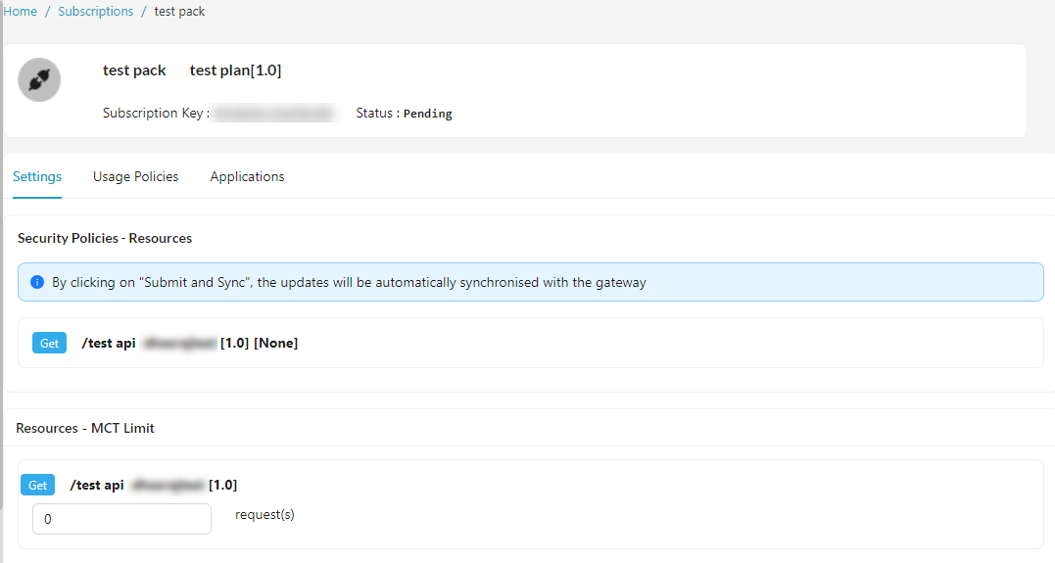Expand the /test api security policy row
The height and width of the screenshot is (563, 1055).
[529, 343]
